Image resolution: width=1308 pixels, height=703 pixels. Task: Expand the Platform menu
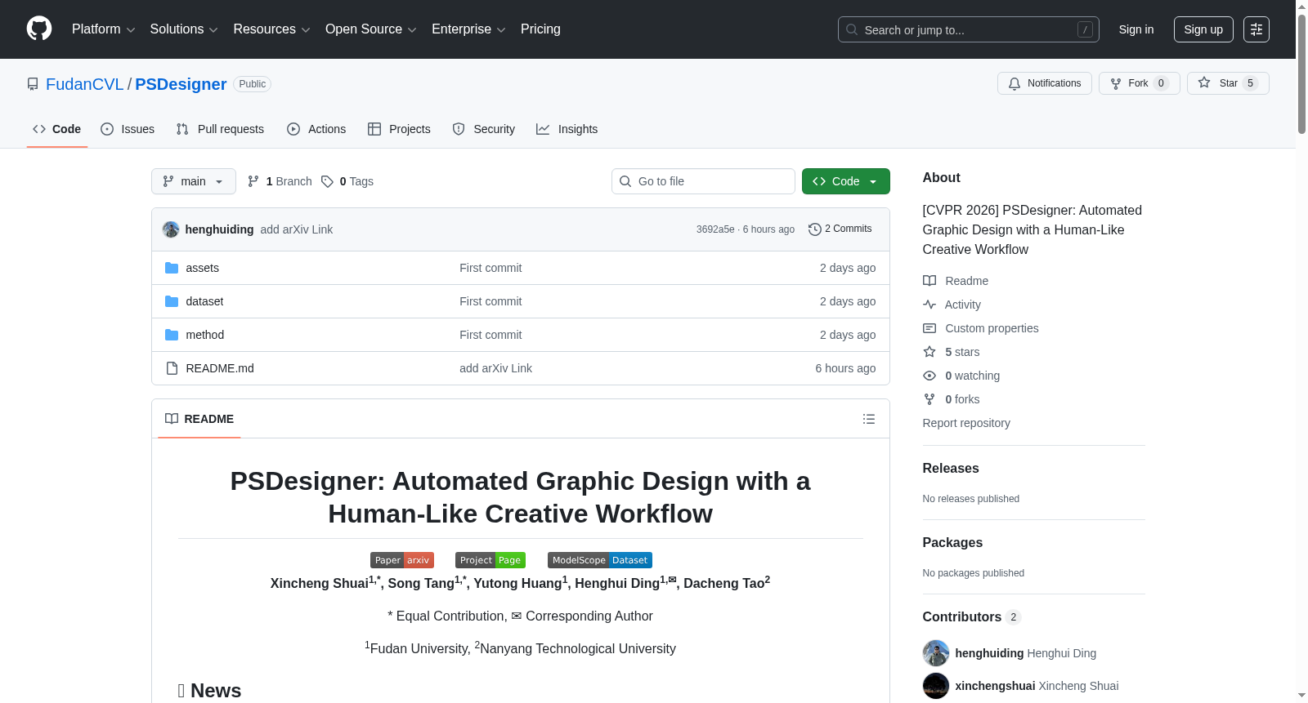103,29
